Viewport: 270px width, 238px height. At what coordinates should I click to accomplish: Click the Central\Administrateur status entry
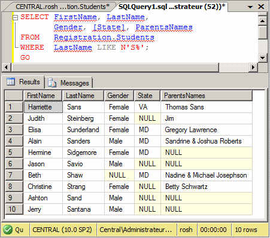pyautogui.click(x=136, y=230)
